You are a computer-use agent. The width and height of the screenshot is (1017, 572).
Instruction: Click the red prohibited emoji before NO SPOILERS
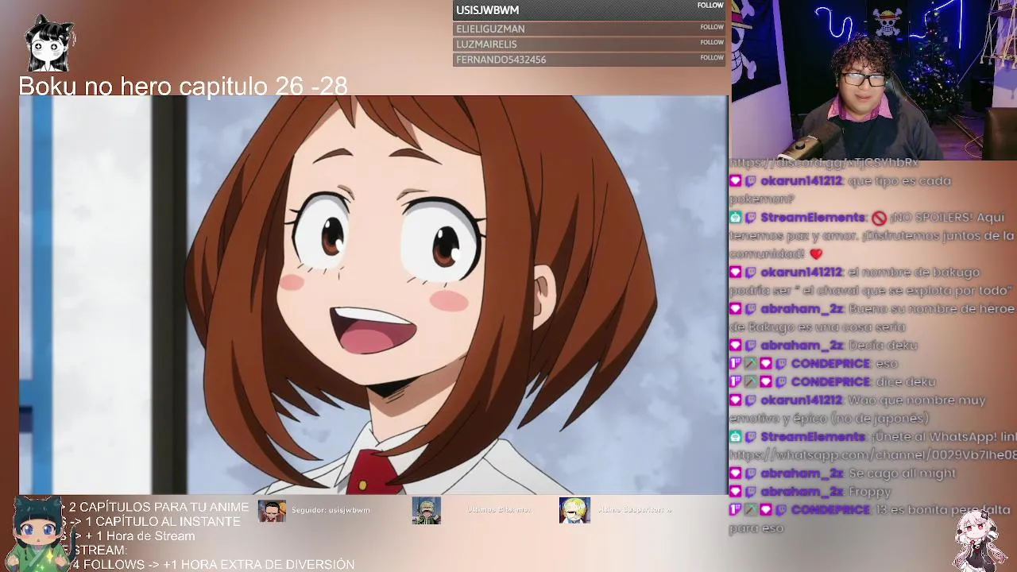tap(878, 218)
